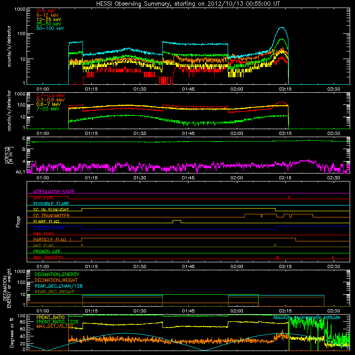355x355 pixels.
Task: Click the '0.1-0.3 MeV' legend label
Action: point(51,95)
